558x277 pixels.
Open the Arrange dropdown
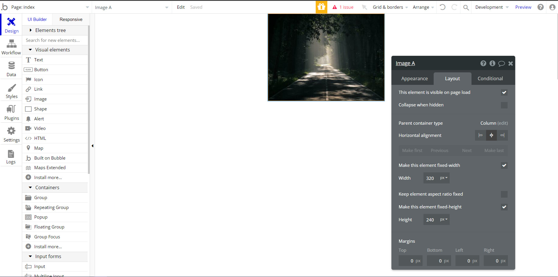pyautogui.click(x=423, y=7)
